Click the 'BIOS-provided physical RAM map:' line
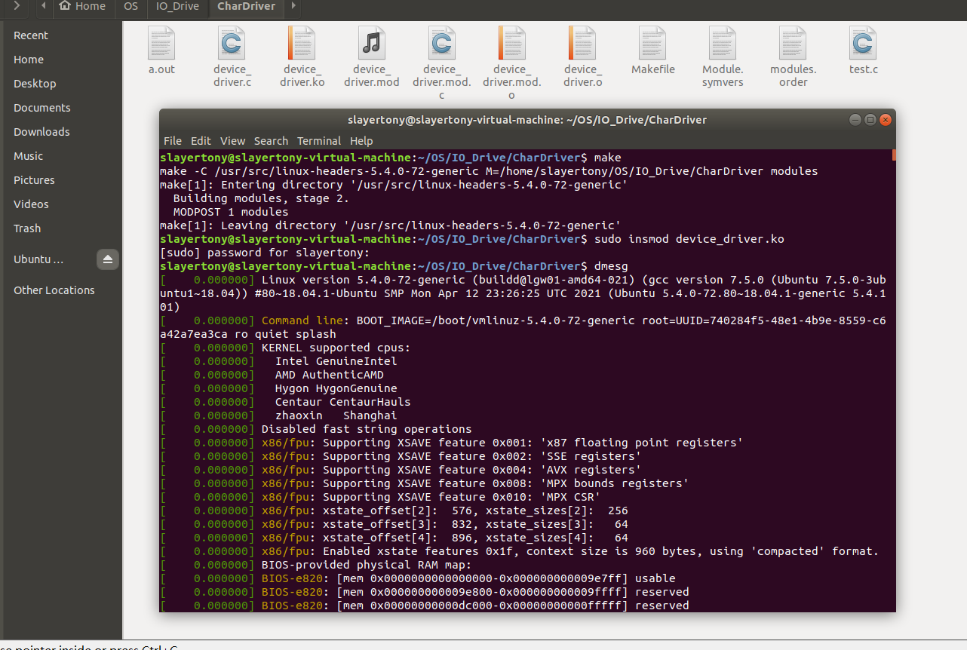The image size is (967, 650). pos(367,565)
